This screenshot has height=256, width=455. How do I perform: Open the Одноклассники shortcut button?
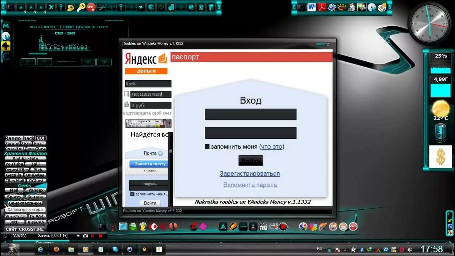pyautogui.click(x=25, y=203)
